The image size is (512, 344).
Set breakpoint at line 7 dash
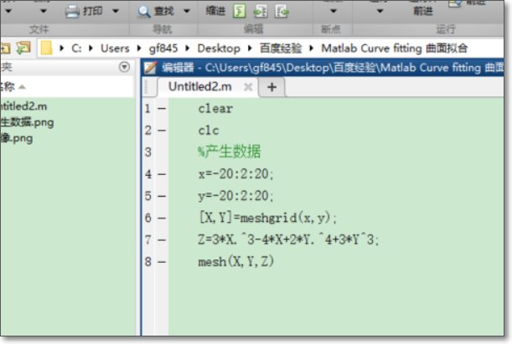[162, 240]
